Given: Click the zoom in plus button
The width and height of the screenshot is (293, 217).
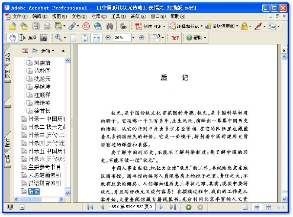Looking at the screenshot, I should pos(142,38).
